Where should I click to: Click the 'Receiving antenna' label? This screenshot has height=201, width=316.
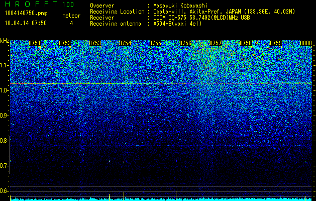[x=116, y=24]
